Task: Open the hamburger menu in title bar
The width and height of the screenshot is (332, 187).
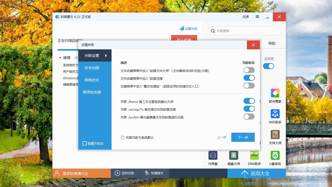Action: tap(257, 17)
